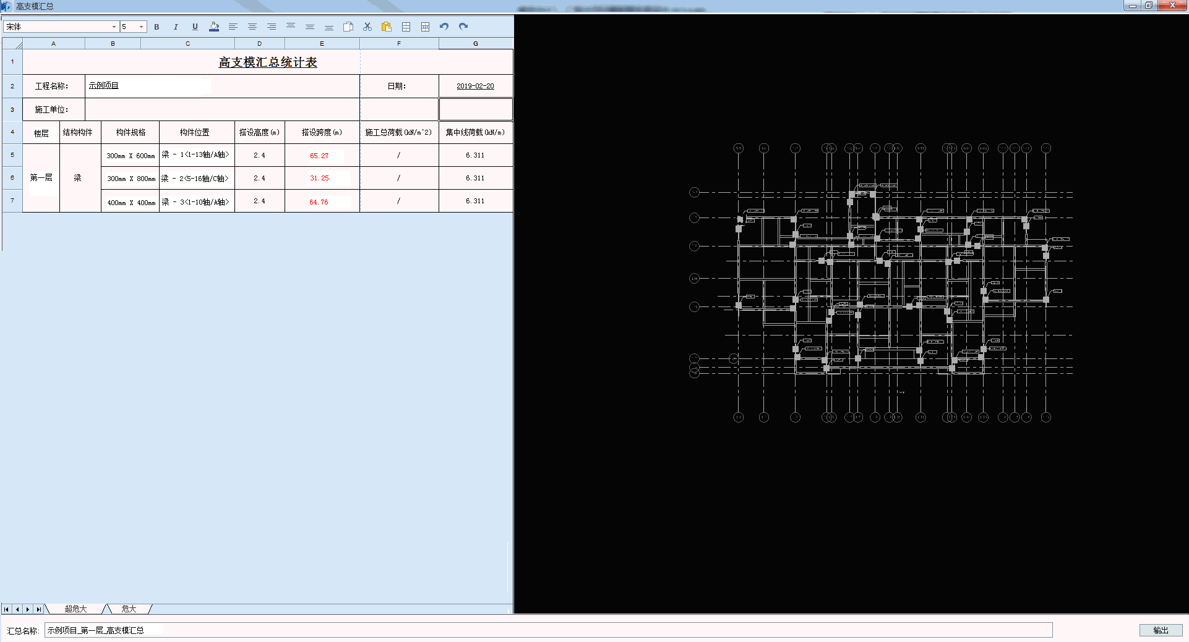Paste clipboard contents
Screen dimensions: 1189x642
click(x=387, y=27)
